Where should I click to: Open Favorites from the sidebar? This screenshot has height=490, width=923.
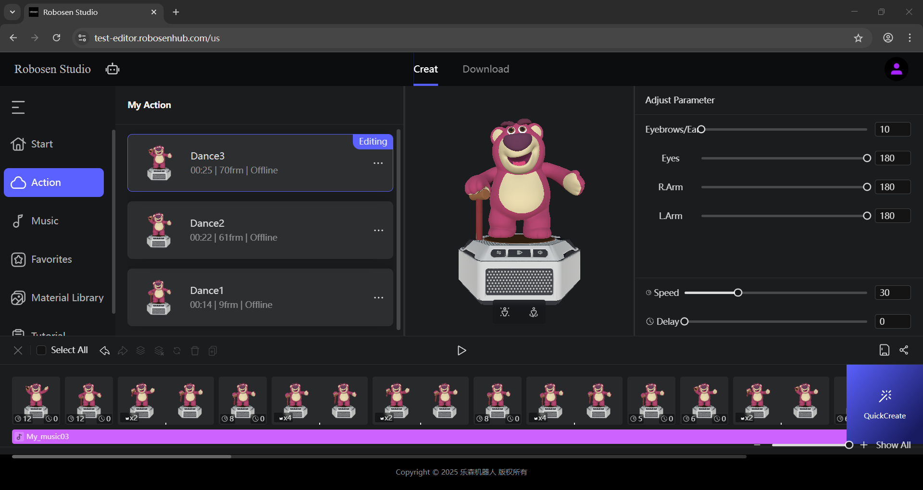51,259
